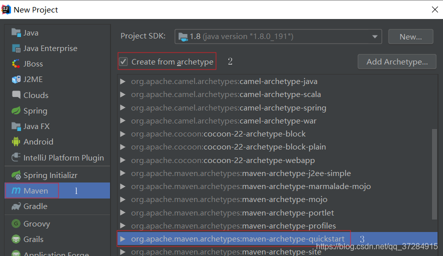Click the JBoss colorful icon
Image resolution: width=443 pixels, height=256 pixels.
click(x=16, y=63)
